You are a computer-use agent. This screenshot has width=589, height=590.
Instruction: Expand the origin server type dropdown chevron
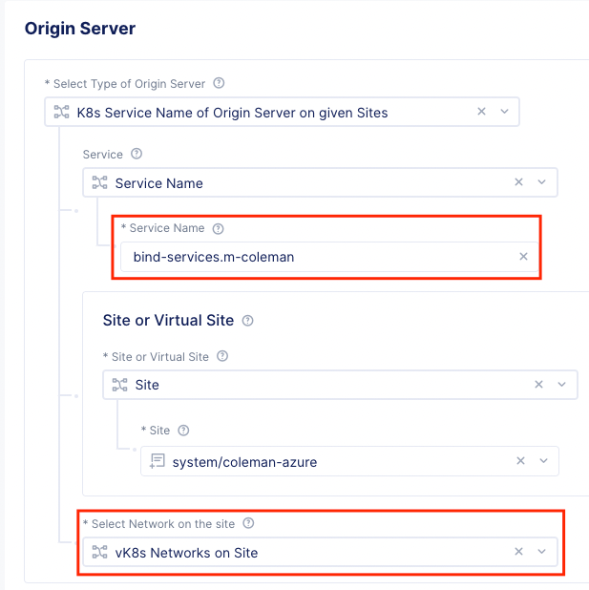click(505, 112)
